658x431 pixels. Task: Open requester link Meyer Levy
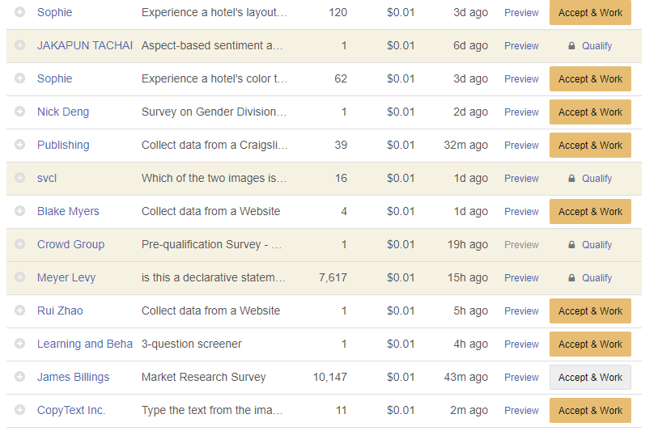click(x=66, y=277)
